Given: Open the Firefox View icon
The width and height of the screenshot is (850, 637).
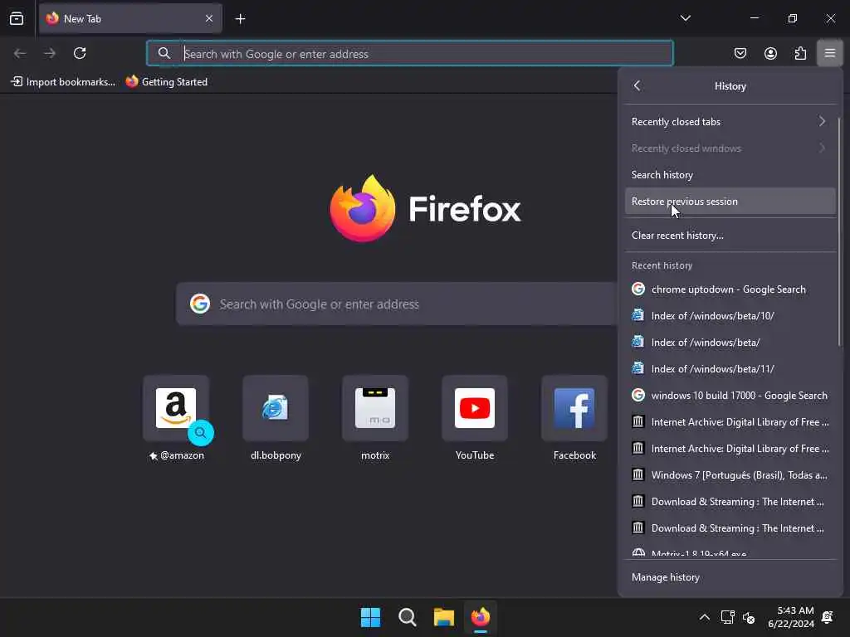Looking at the screenshot, I should pyautogui.click(x=17, y=18).
